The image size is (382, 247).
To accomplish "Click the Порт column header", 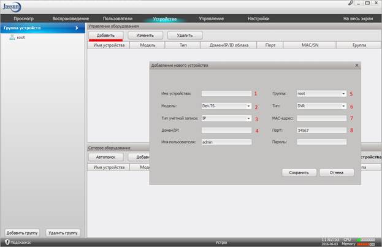I will [270, 45].
